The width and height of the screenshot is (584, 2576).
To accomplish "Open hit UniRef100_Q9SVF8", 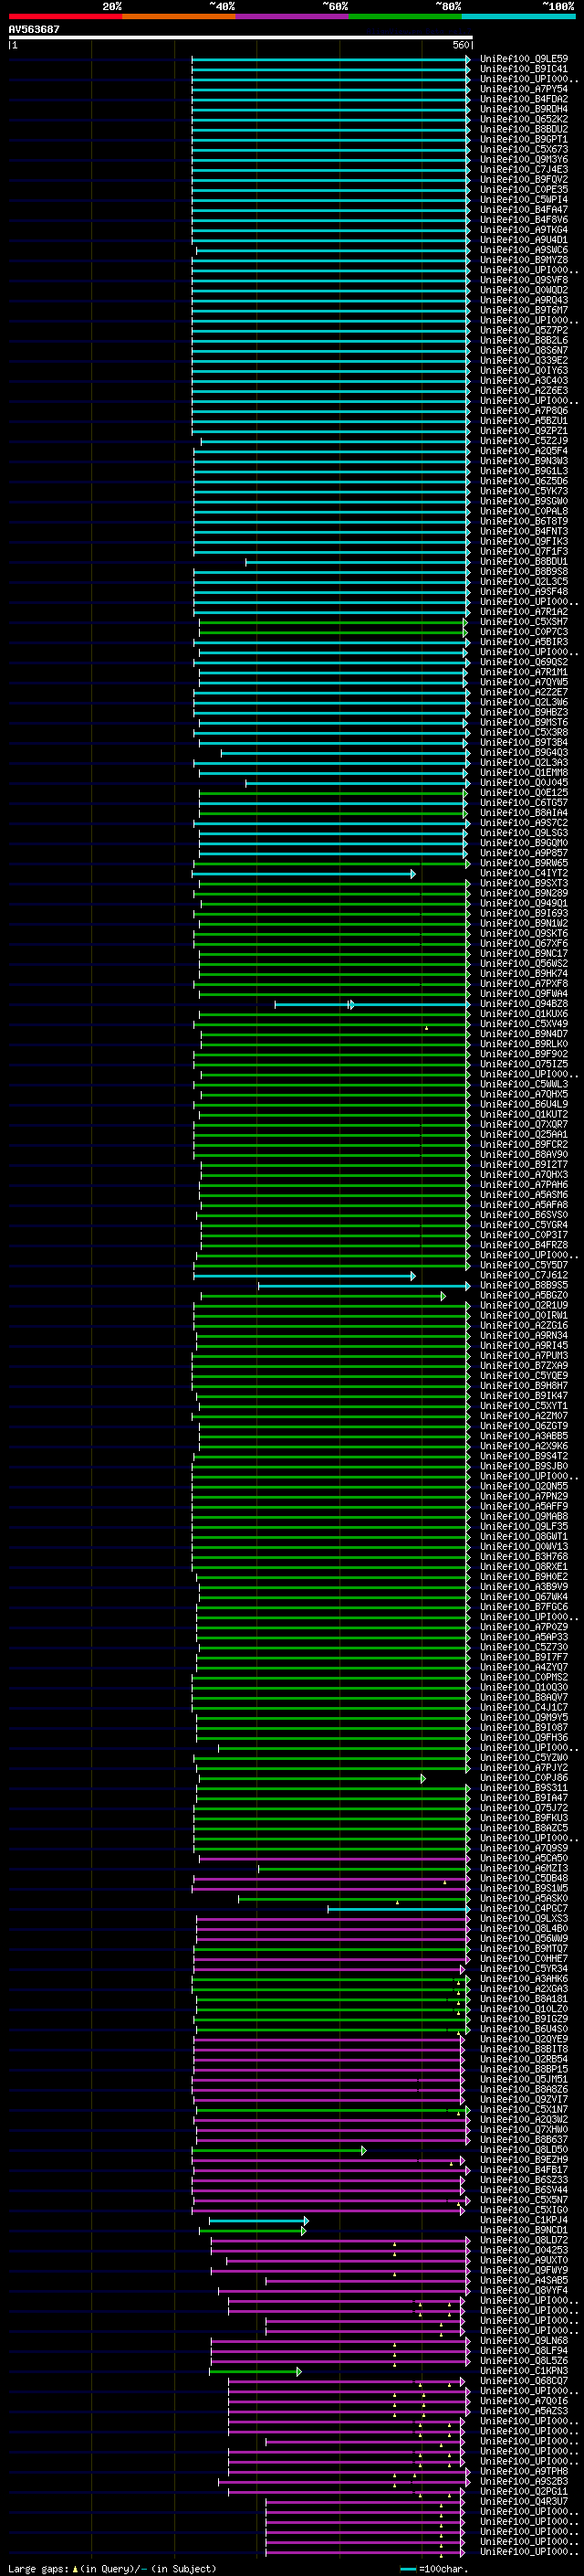I will pos(524,280).
